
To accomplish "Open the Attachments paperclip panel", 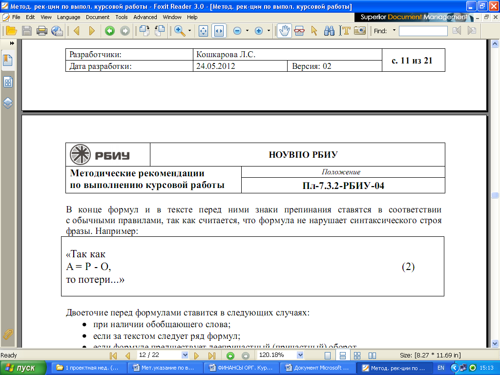I will [8, 334].
